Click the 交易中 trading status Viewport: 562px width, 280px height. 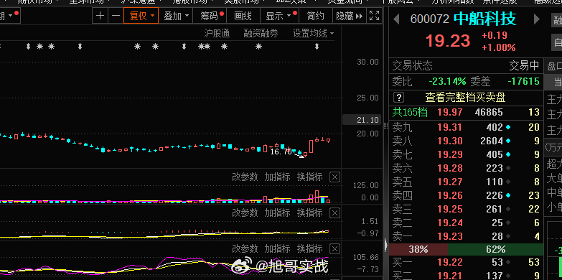(x=525, y=65)
